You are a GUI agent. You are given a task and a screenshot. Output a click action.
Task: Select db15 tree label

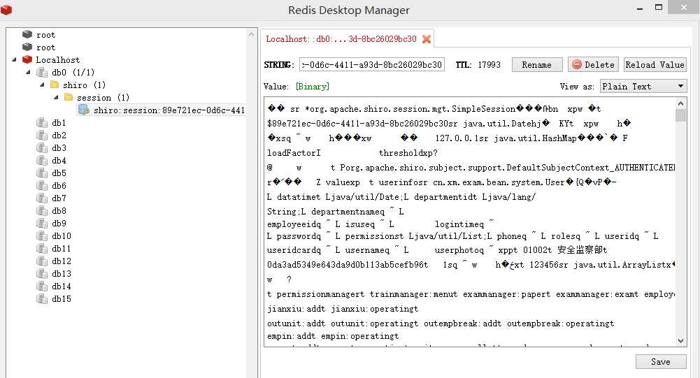tap(62, 298)
